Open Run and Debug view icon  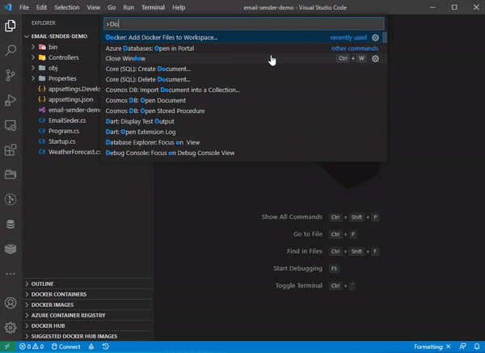click(11, 100)
